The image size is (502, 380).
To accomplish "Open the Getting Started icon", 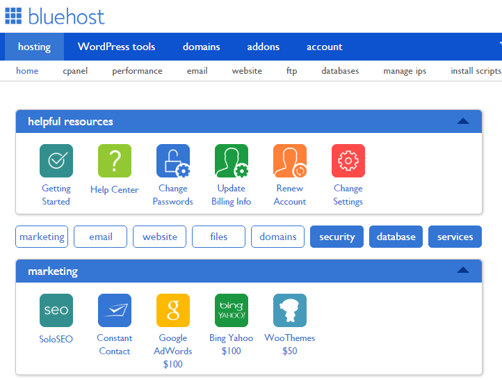I will click(56, 161).
